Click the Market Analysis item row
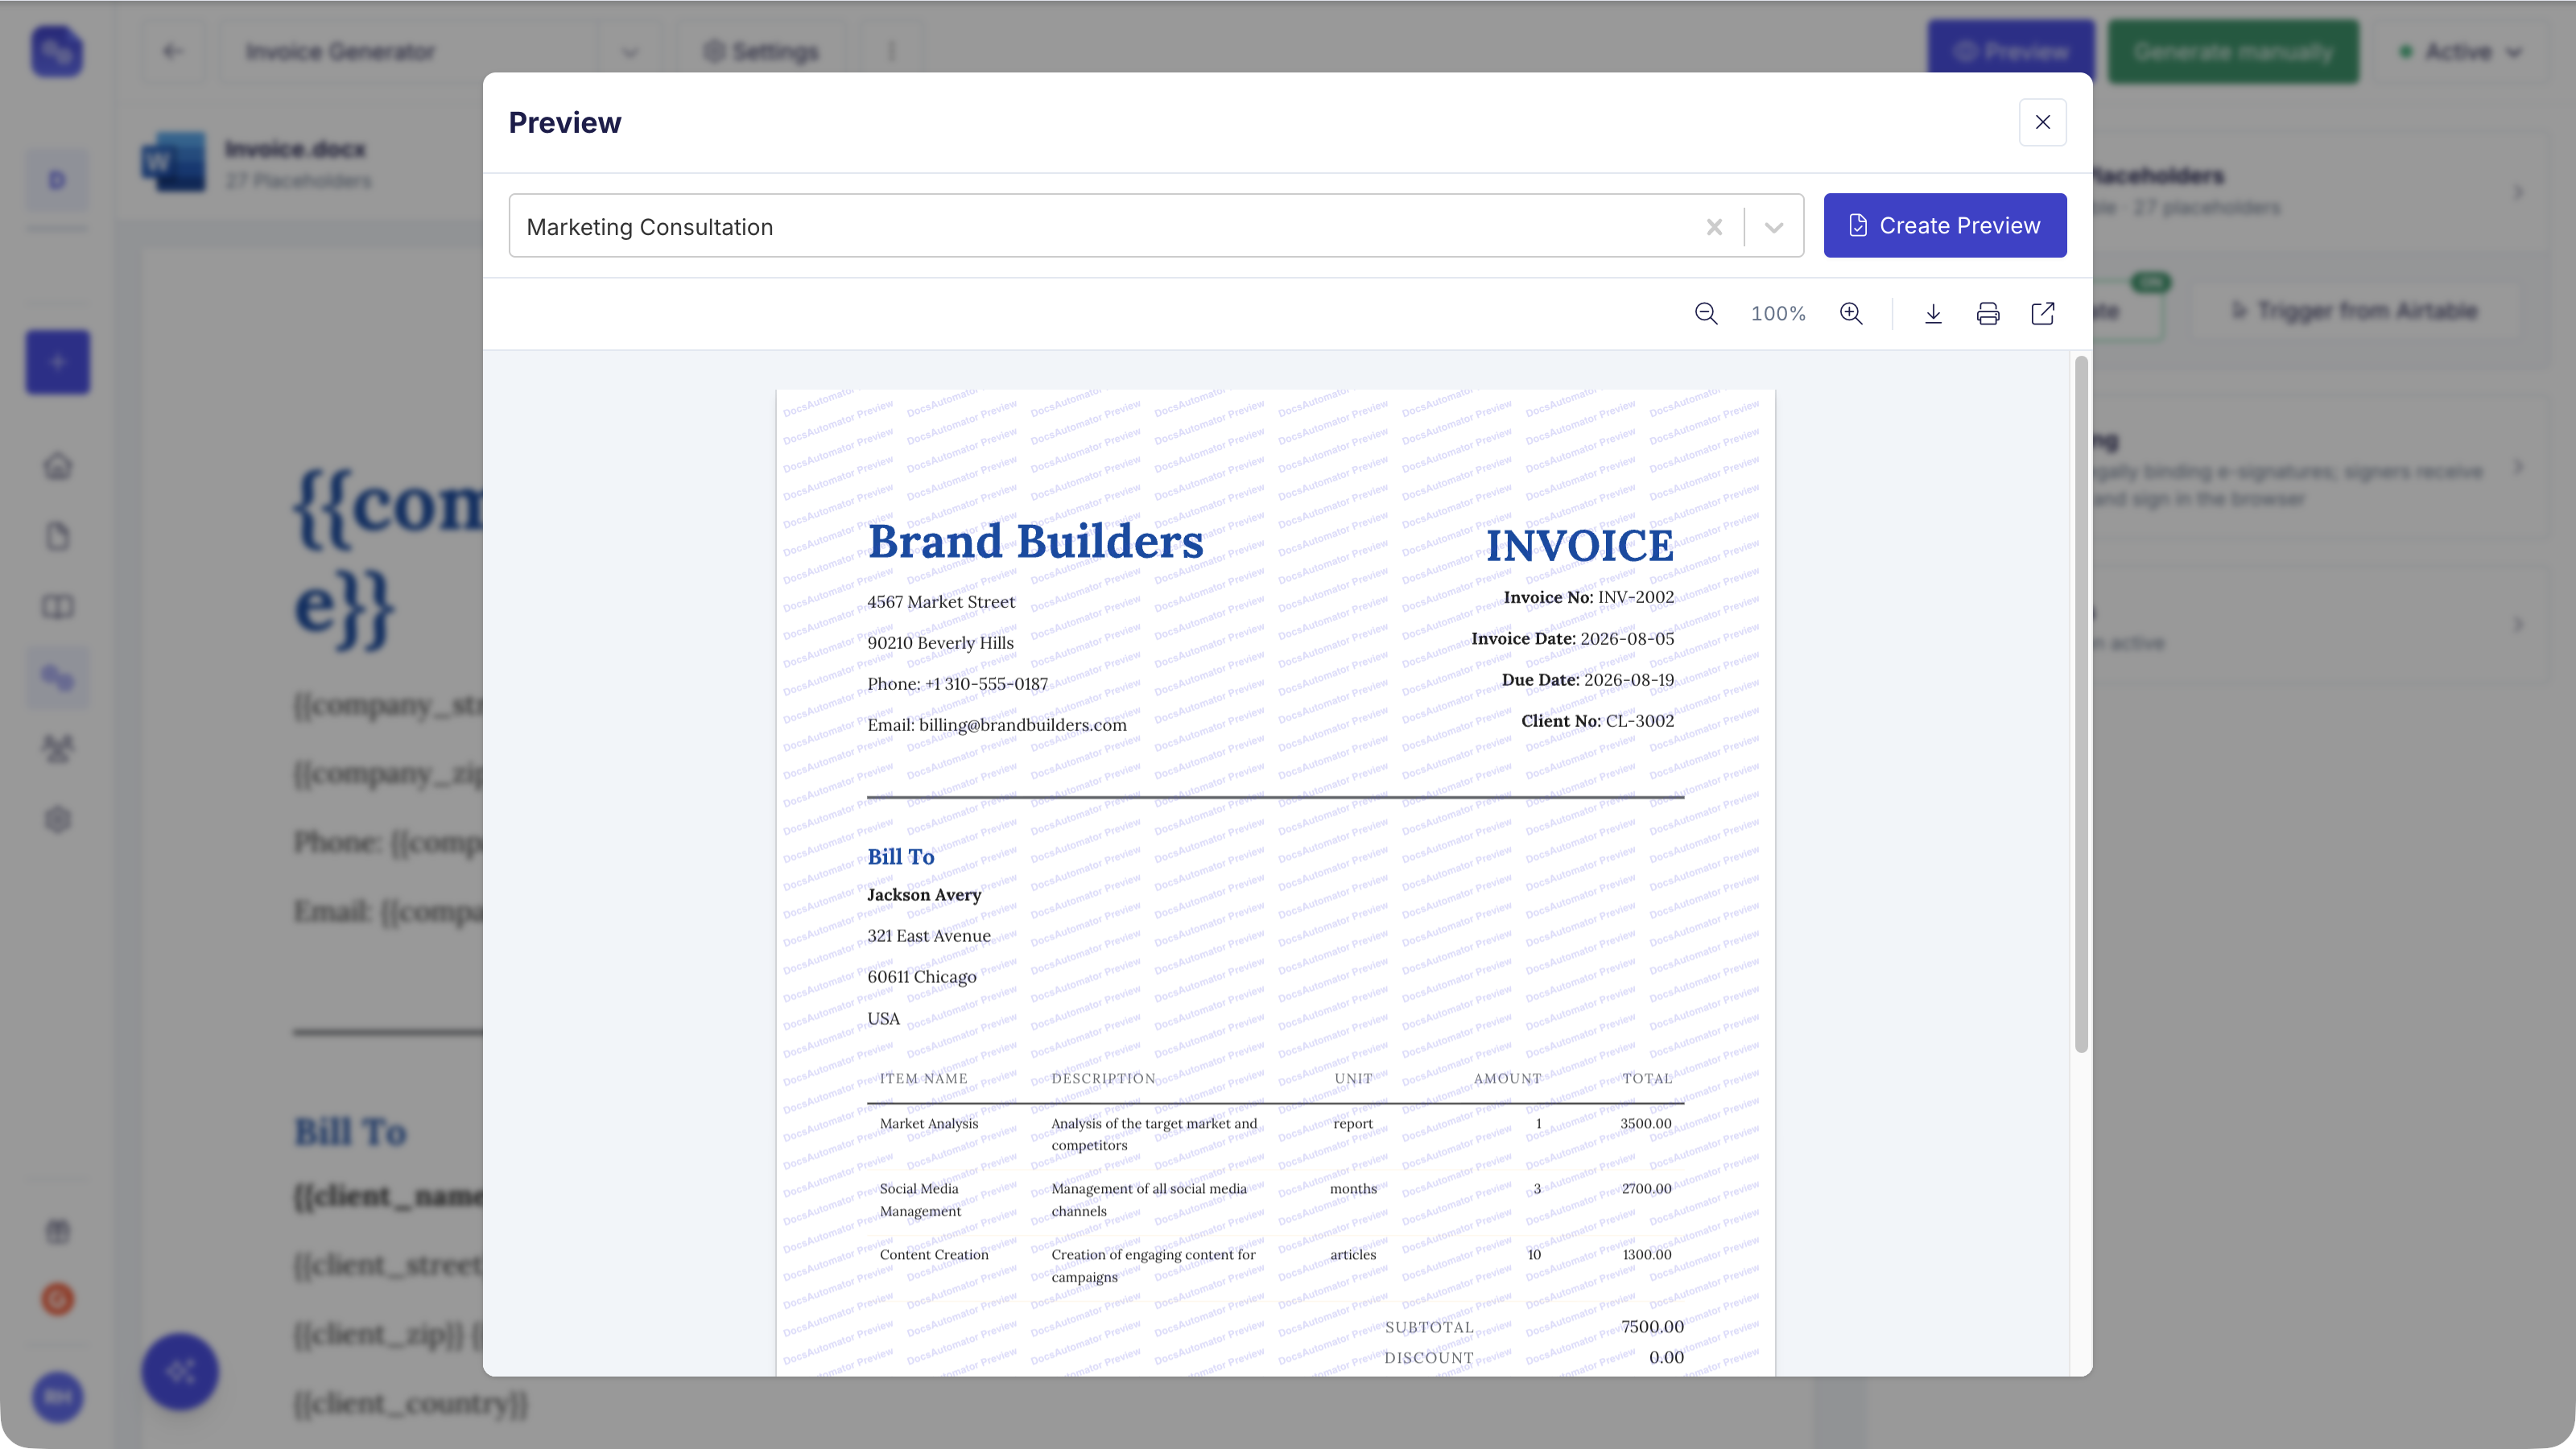The image size is (2576, 1449). click(x=1275, y=1135)
